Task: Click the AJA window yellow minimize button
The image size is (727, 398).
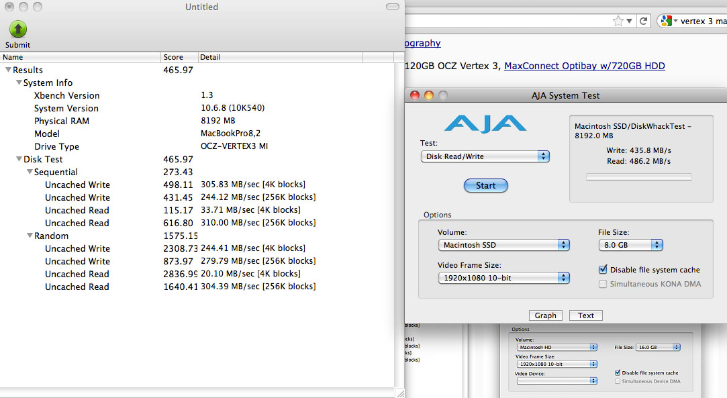Action: coord(429,95)
